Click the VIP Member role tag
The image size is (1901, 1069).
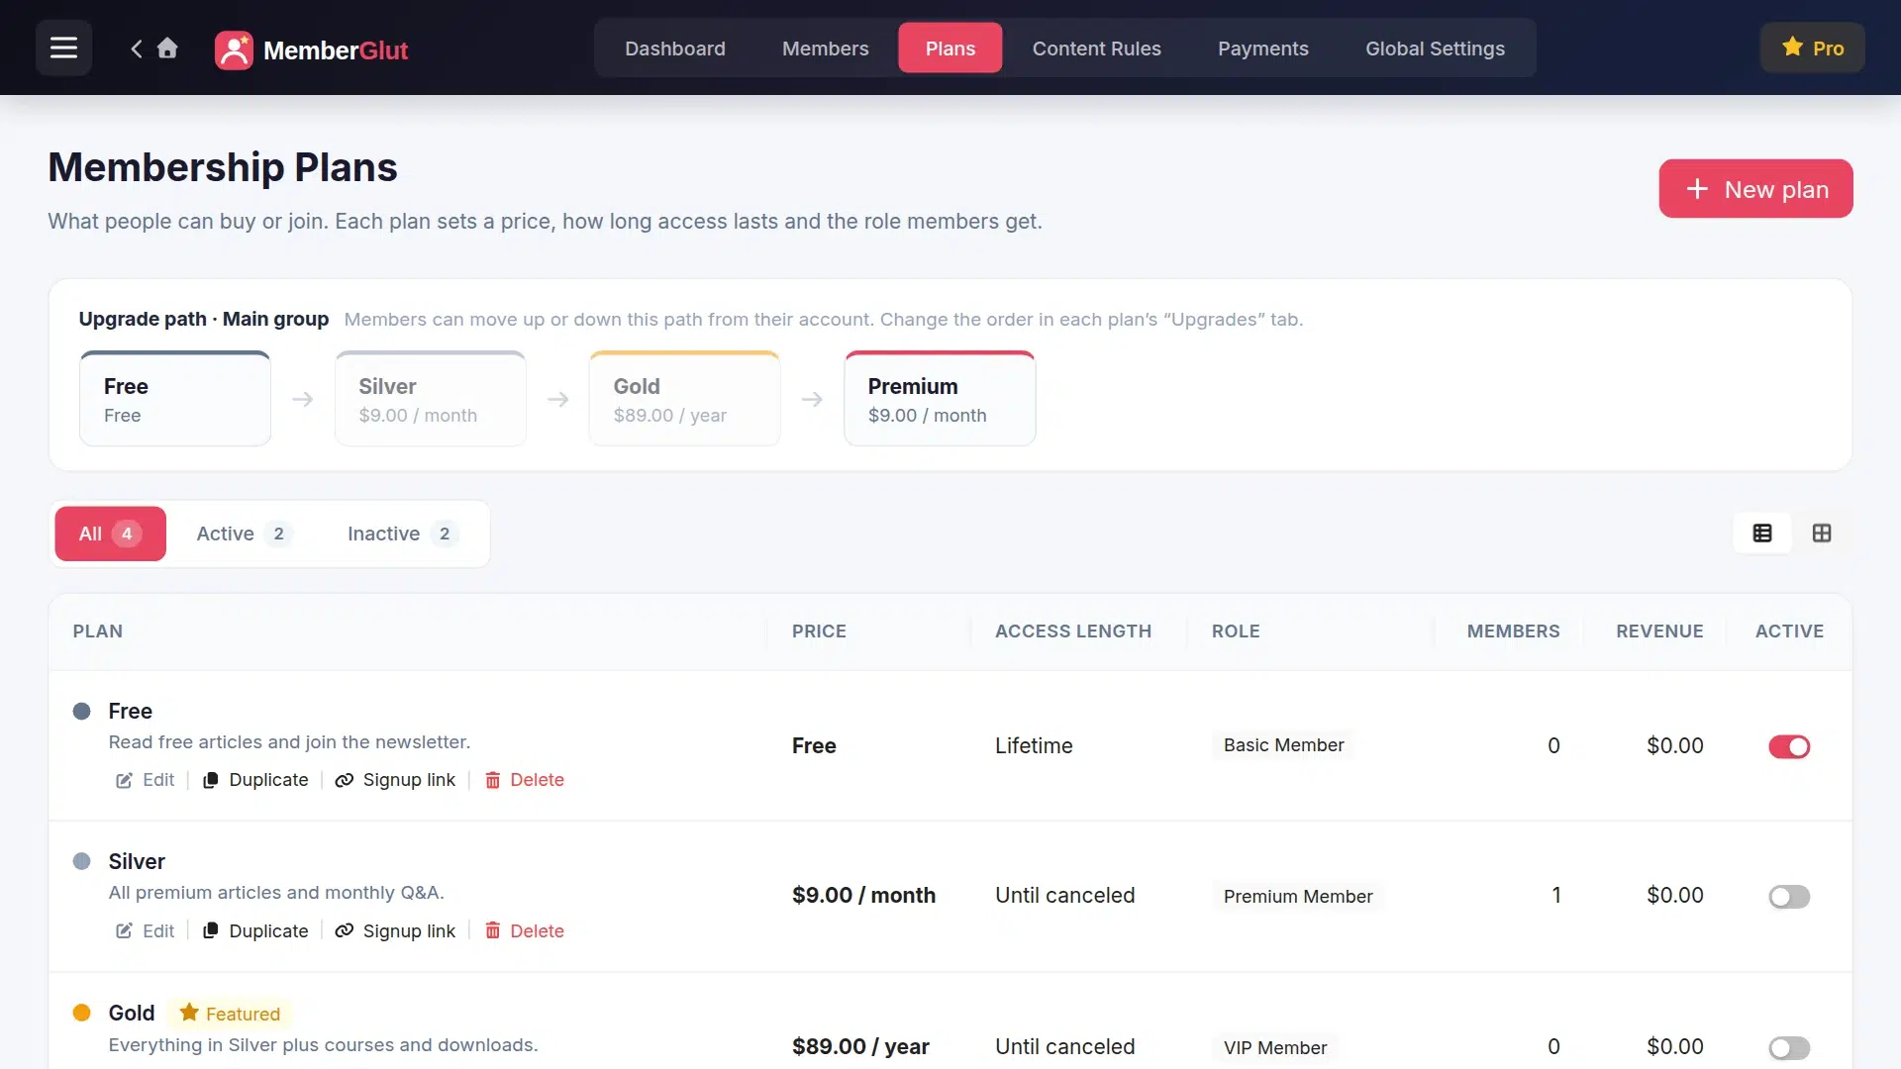(x=1275, y=1047)
